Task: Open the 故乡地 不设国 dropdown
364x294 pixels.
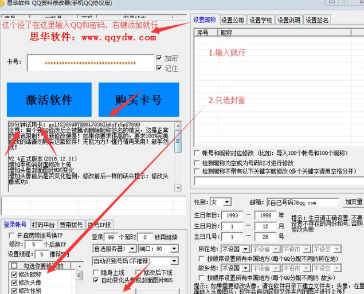Action: [245, 268]
